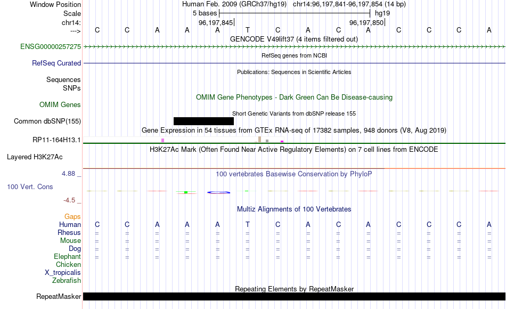Click Repeating Elements by RepeatMasker title
The width and height of the screenshot is (506, 309).
coord(294,289)
